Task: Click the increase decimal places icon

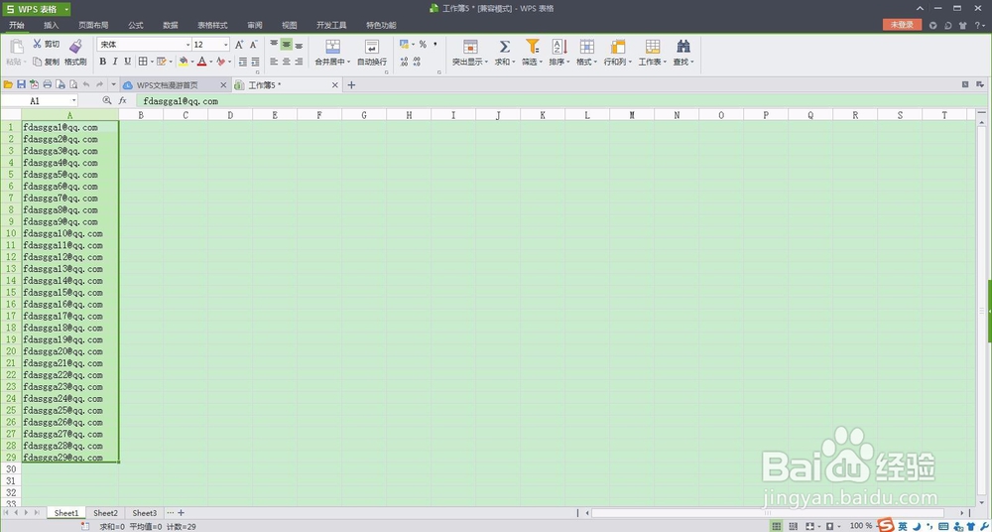Action: point(405,62)
